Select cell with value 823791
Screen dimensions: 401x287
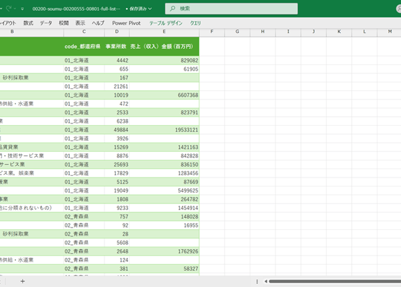(164, 113)
